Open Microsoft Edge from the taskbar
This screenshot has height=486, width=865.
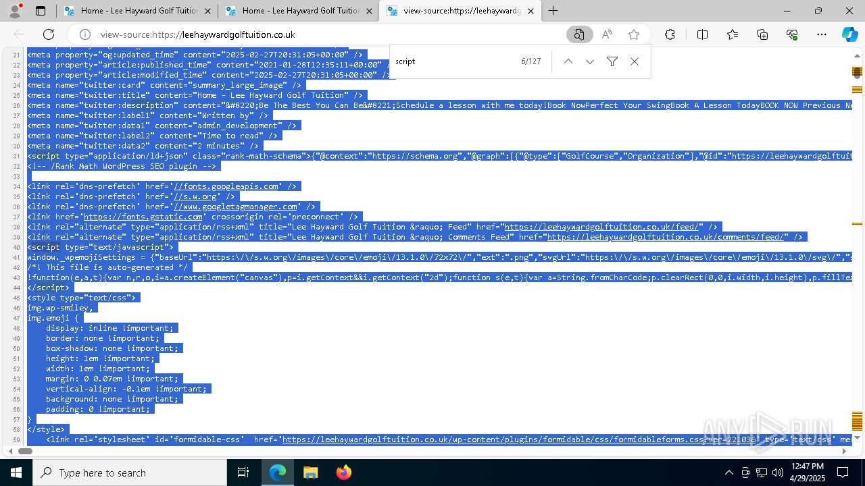278,473
